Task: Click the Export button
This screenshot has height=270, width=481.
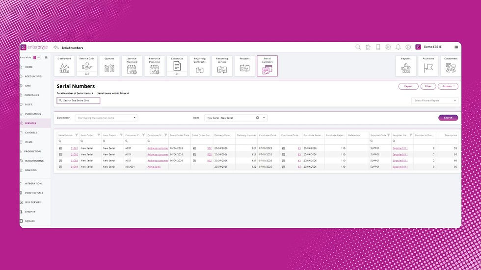Action: (408, 86)
